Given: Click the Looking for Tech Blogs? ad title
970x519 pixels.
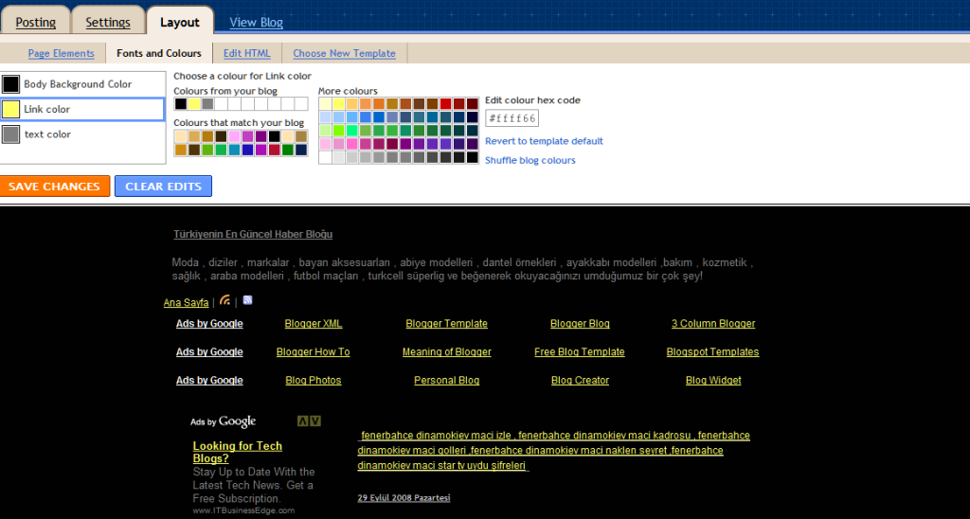Looking at the screenshot, I should [238, 452].
